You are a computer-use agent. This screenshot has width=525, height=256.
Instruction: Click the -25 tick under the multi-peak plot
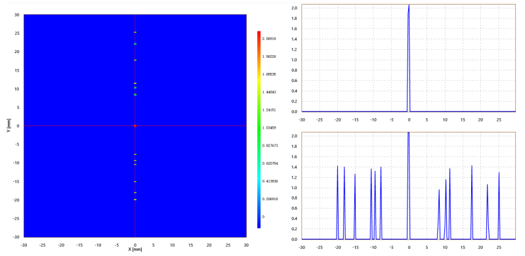320,247
